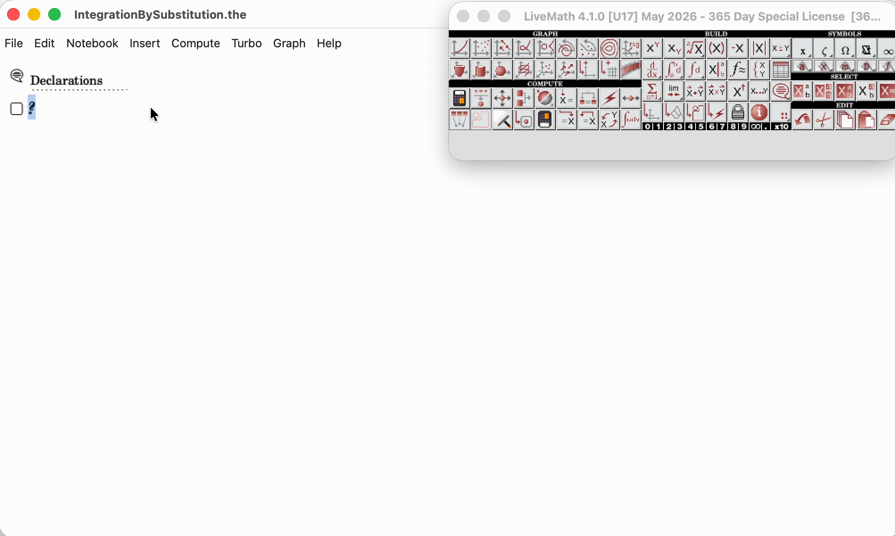Click the x10 exponent button
Screen dimensions: 895x536
coord(781,127)
